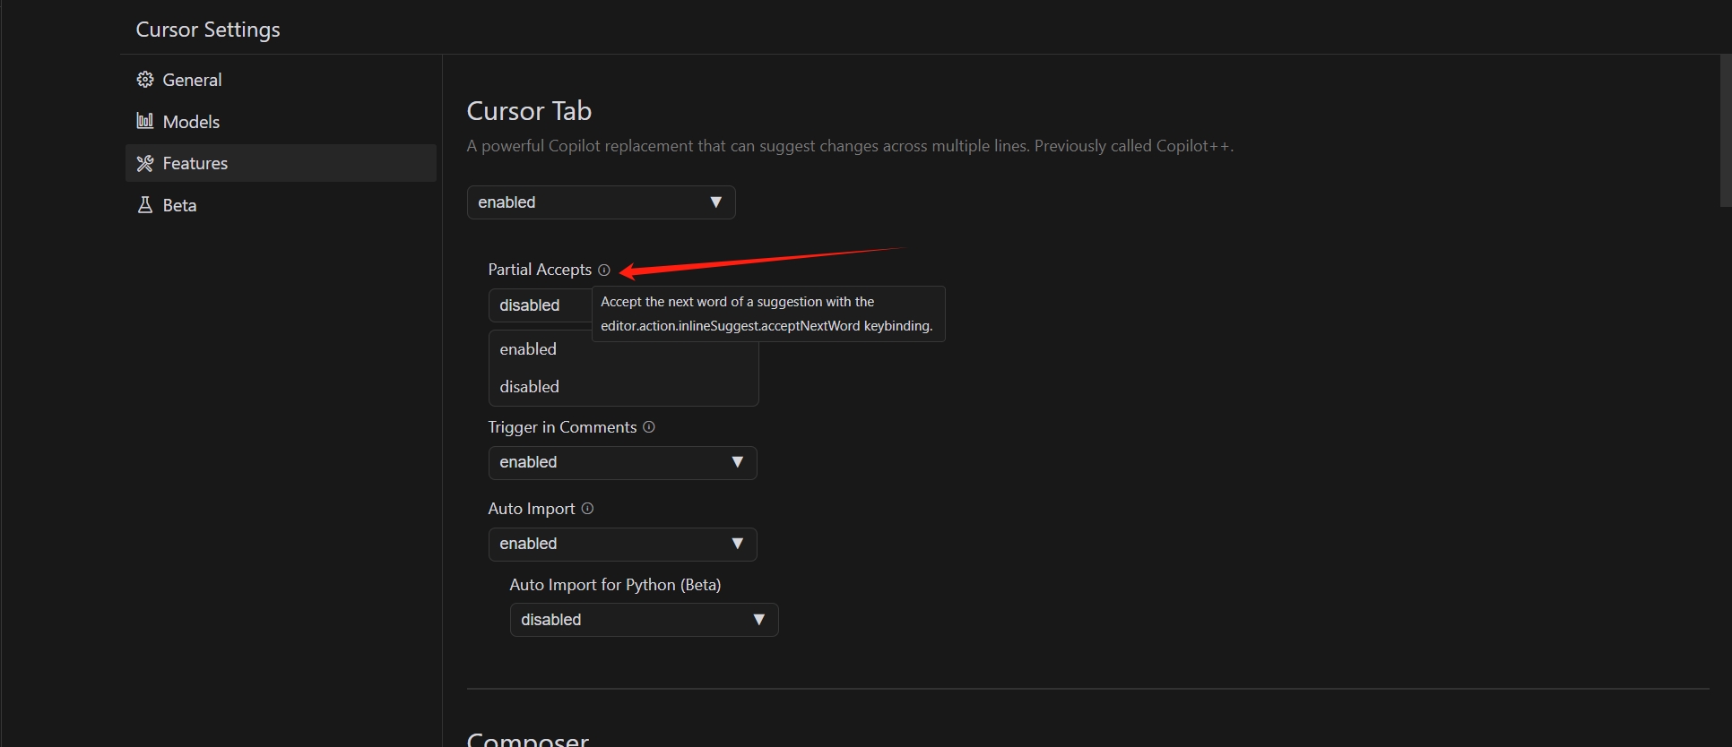1732x747 pixels.
Task: Click the info icon beside Partial Accepts
Action: [604, 270]
